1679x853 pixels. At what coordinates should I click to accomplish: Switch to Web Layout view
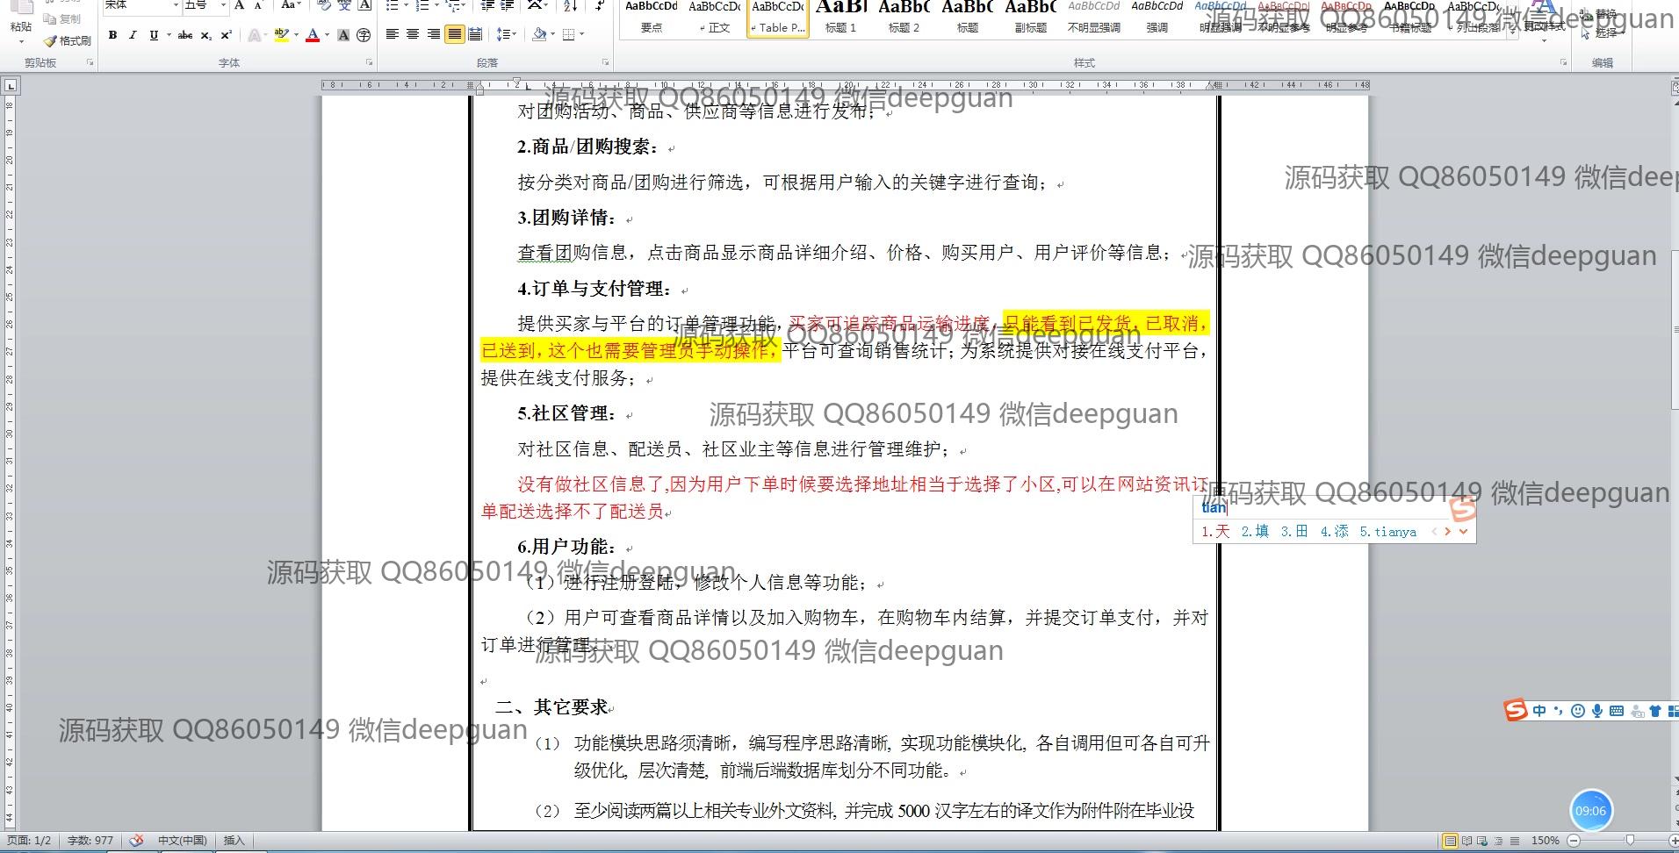[1482, 841]
